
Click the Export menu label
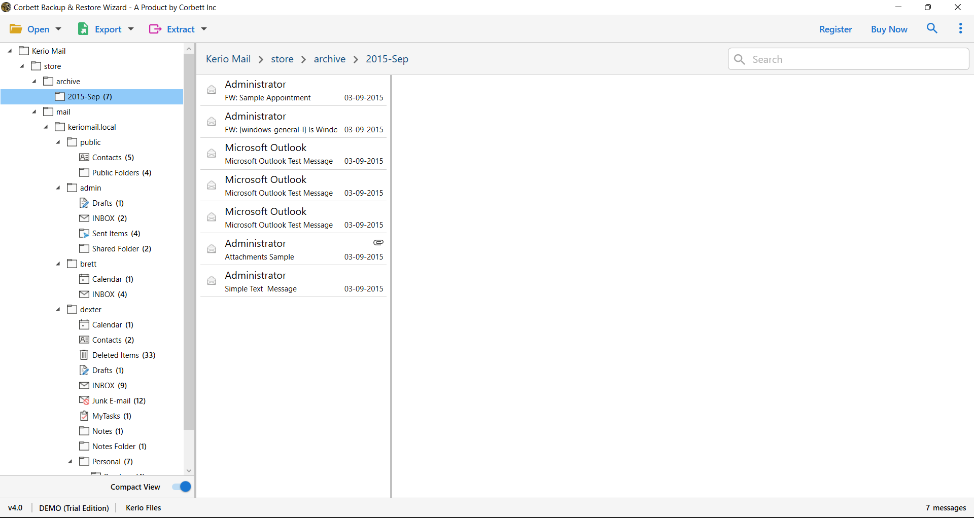click(x=108, y=29)
